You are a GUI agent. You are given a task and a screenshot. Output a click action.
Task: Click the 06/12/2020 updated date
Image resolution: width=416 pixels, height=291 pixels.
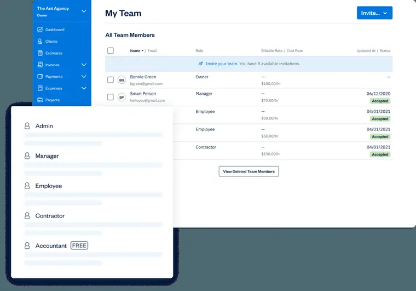point(378,94)
